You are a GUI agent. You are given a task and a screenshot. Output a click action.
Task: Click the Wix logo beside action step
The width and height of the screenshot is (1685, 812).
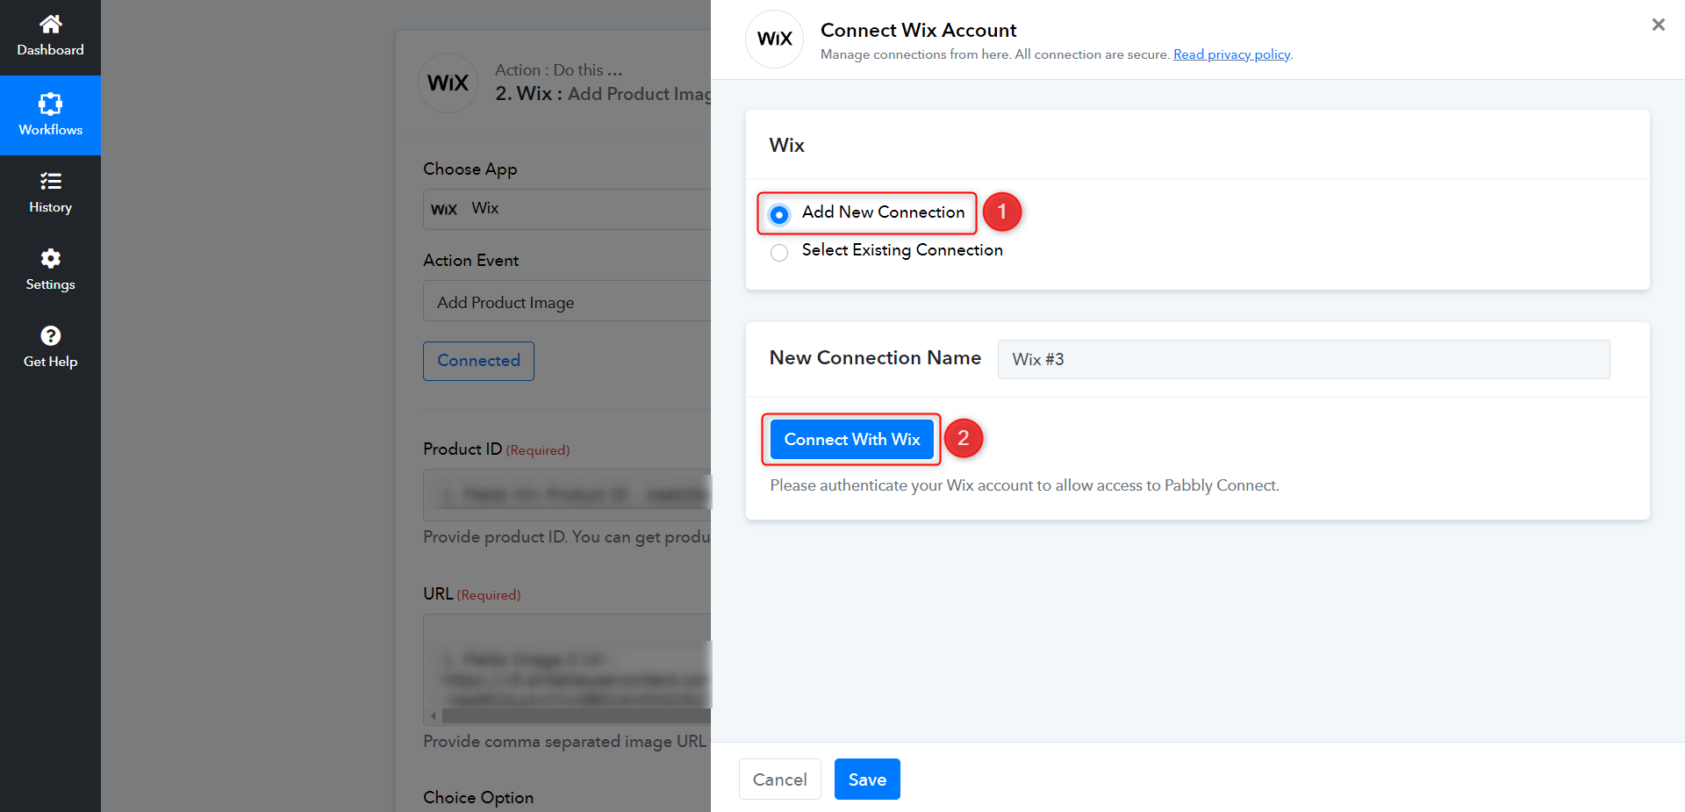[x=448, y=83]
